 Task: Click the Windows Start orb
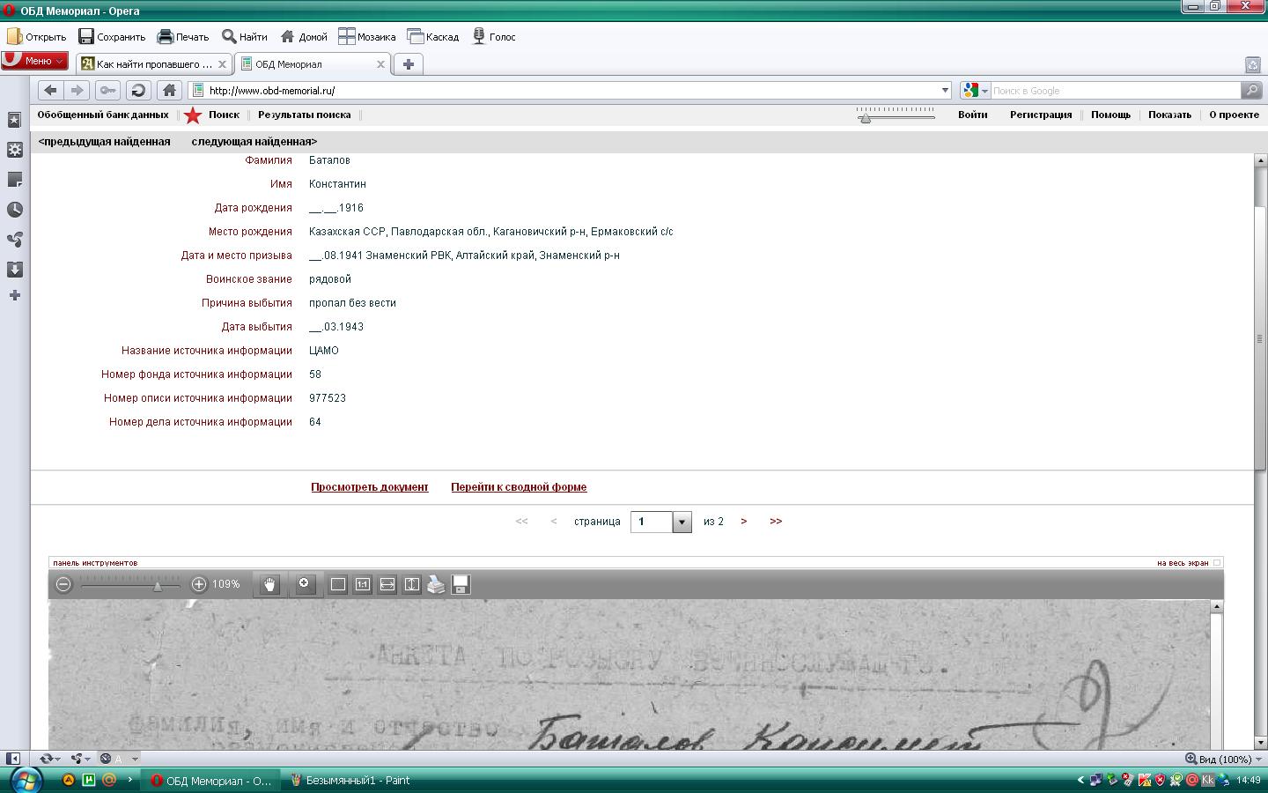[x=26, y=780]
